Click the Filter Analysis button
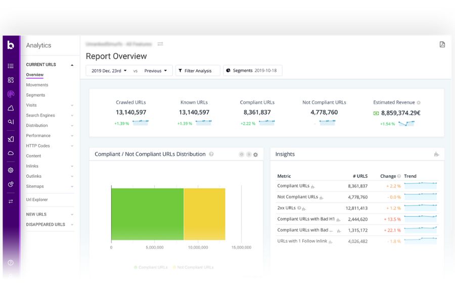Viewport: 455px width, 303px height. [197, 70]
